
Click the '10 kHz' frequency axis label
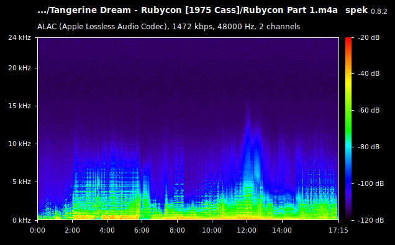pos(19,144)
